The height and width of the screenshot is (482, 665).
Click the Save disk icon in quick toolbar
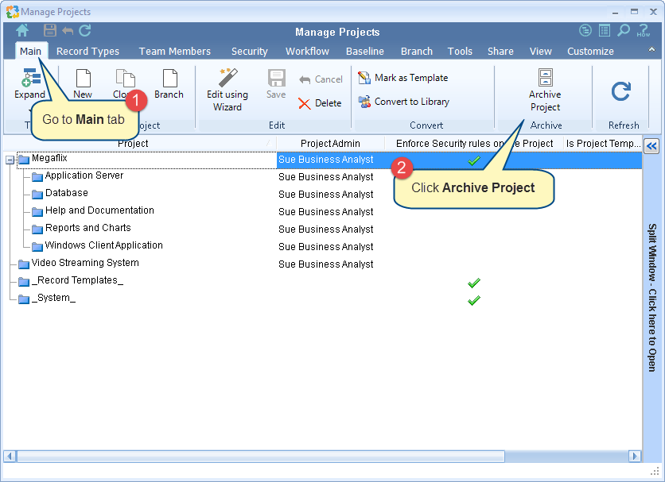point(50,30)
